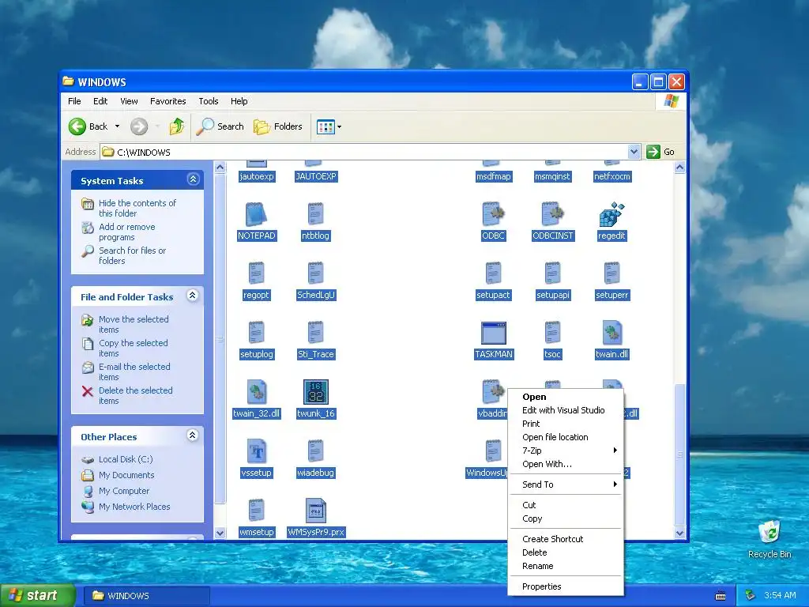The width and height of the screenshot is (809, 607).
Task: Select the setupapi file icon
Action: [552, 273]
